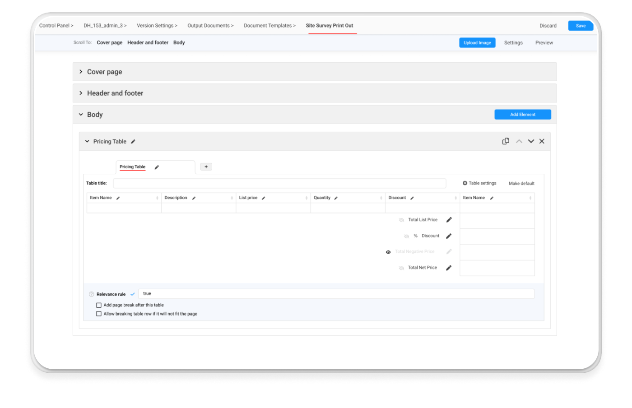The height and width of the screenshot is (408, 632).
Task: Select empty cell beside Total Net Price
Action: click(x=497, y=268)
